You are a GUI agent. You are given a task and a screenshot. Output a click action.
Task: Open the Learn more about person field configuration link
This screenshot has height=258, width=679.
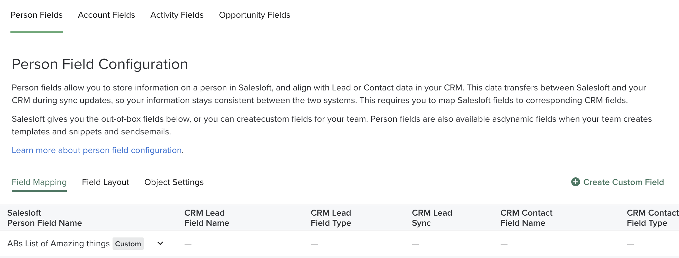coord(97,150)
